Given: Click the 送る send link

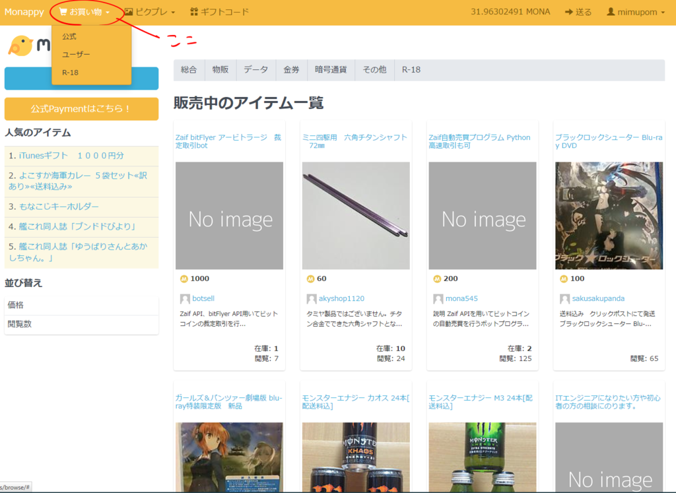Looking at the screenshot, I should click(578, 12).
